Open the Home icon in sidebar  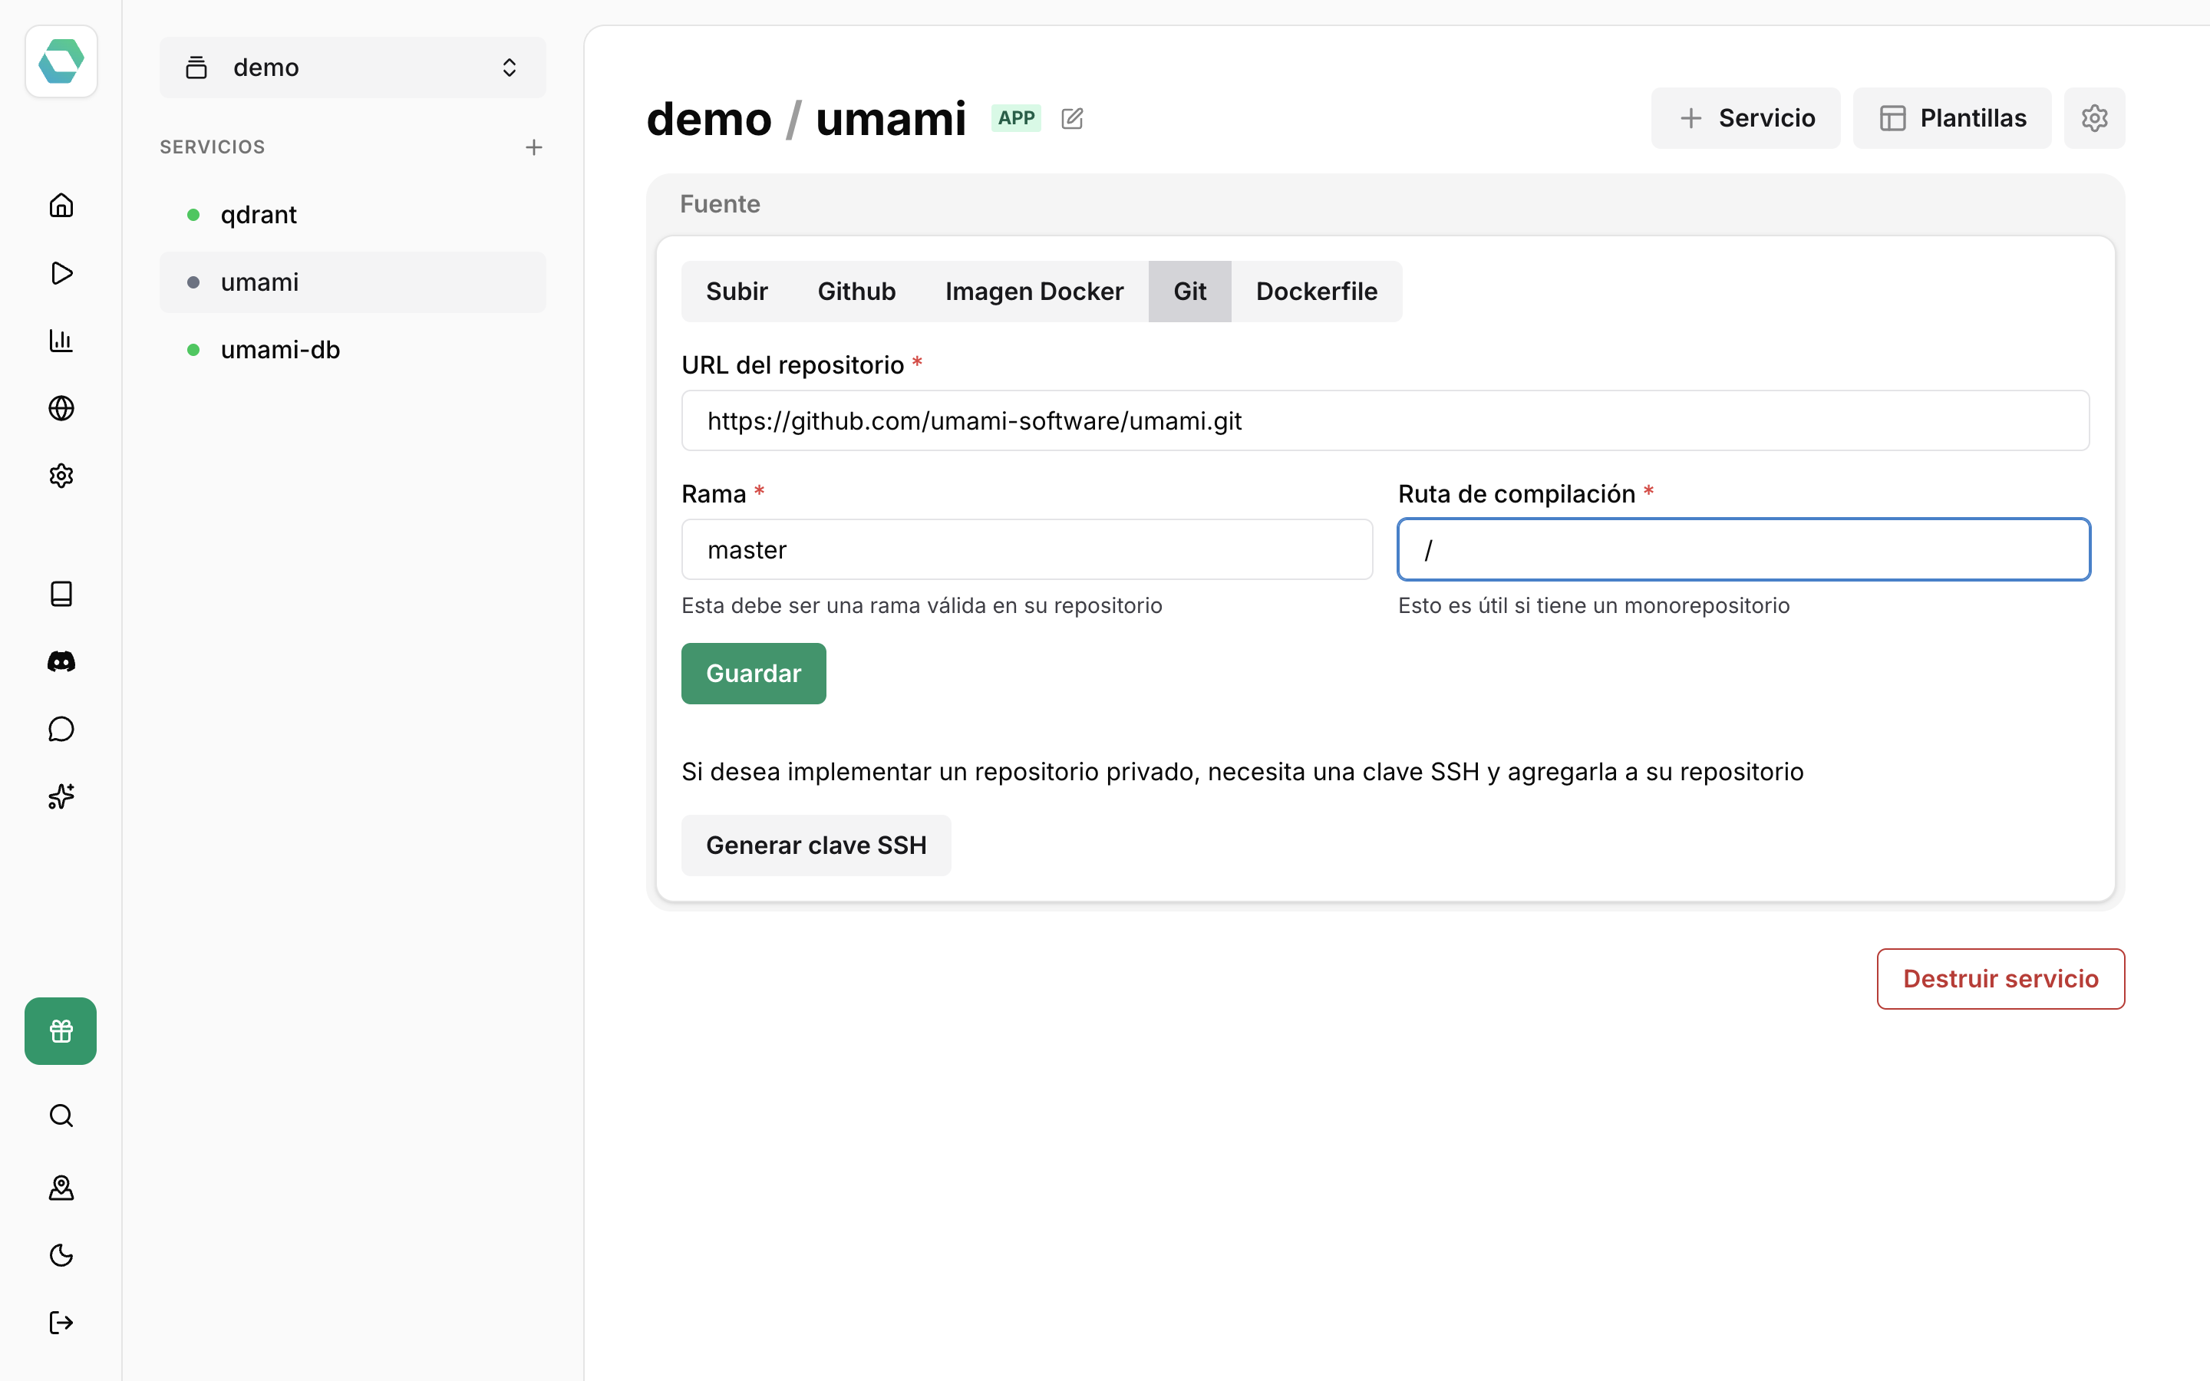(61, 206)
